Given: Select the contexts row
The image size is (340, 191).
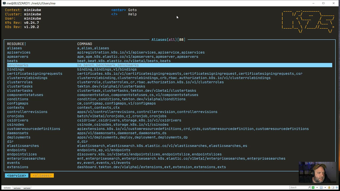Looking at the screenshot, I should point(169,107).
